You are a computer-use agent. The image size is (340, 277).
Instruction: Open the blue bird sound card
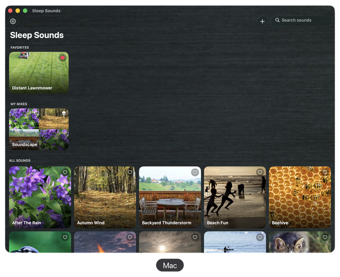[40, 242]
